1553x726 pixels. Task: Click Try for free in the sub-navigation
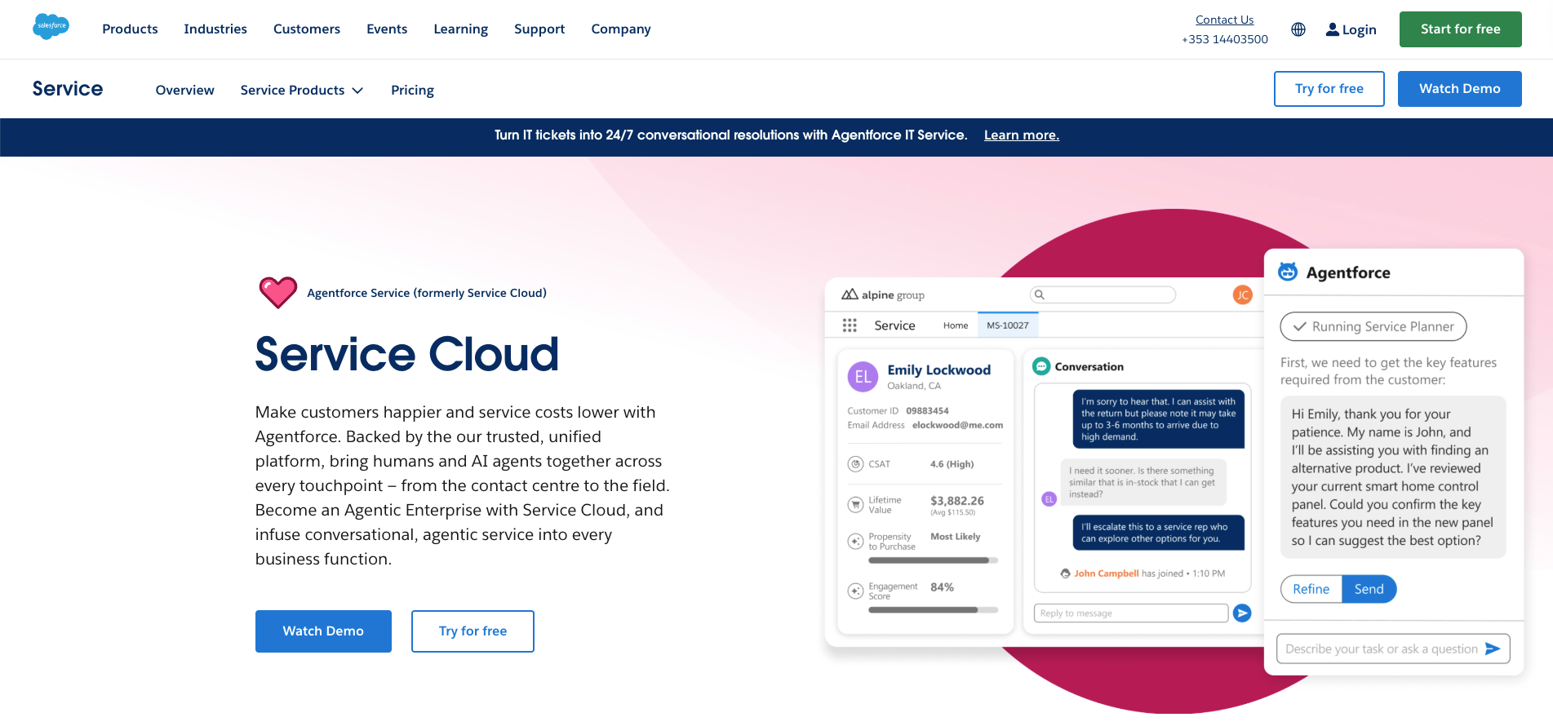coord(1329,88)
